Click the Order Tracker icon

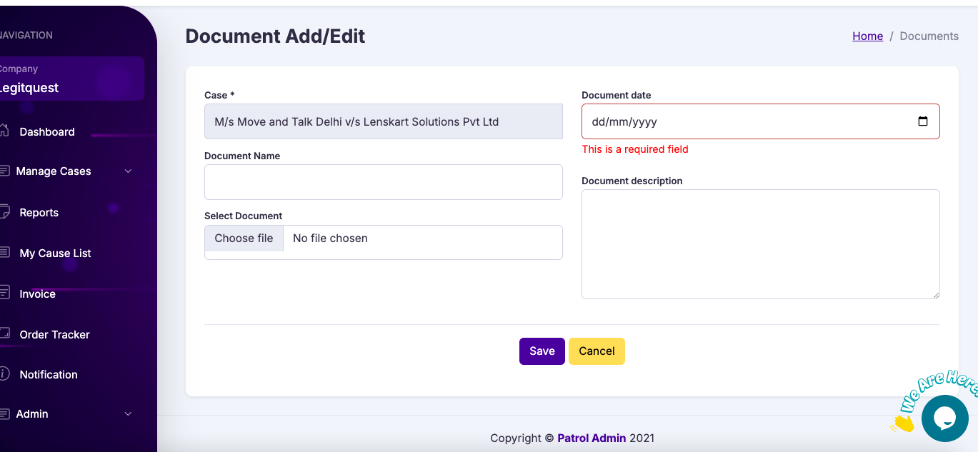[4, 333]
